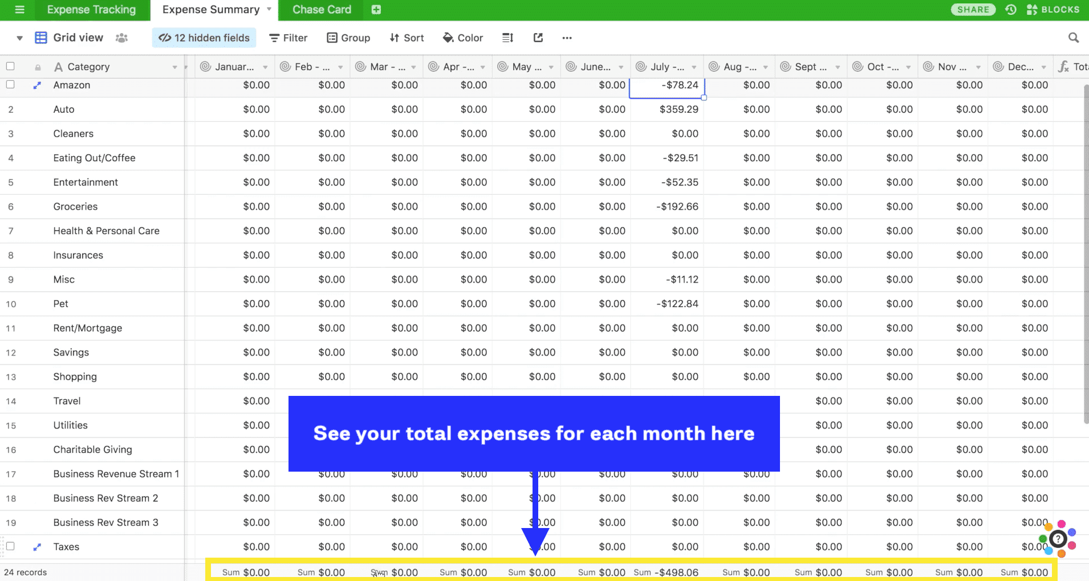Switch to the Expense Tracking tab
This screenshot has height=581, width=1089.
91,10
